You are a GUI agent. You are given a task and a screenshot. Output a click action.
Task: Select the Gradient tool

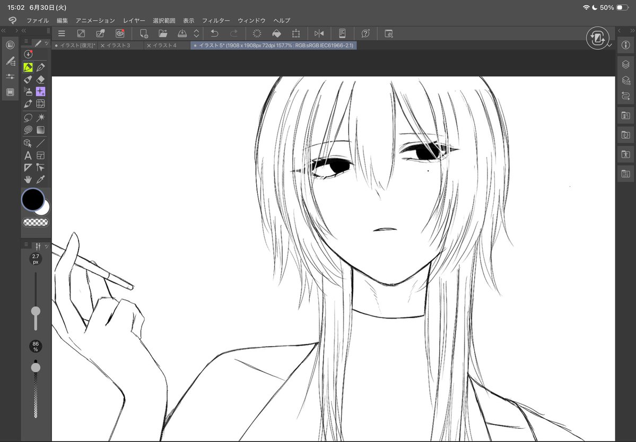[x=40, y=130]
